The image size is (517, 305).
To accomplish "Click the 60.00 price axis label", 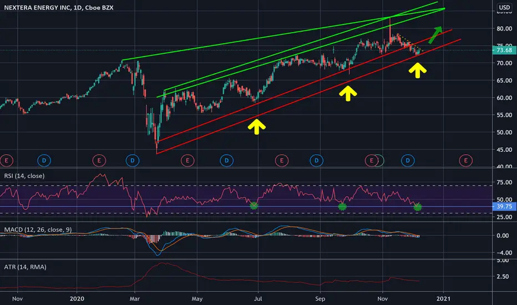I will click(504, 98).
